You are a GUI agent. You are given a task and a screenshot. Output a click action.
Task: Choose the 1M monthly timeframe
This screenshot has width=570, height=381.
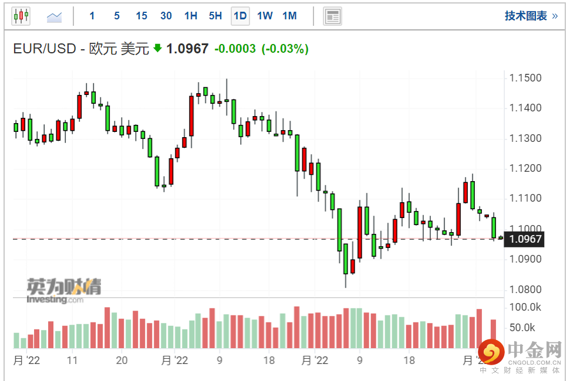[x=289, y=16]
